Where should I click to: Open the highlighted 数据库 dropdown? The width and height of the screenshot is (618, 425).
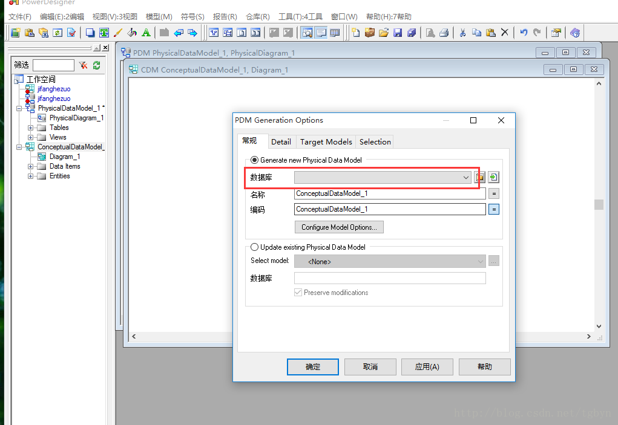[383, 178]
